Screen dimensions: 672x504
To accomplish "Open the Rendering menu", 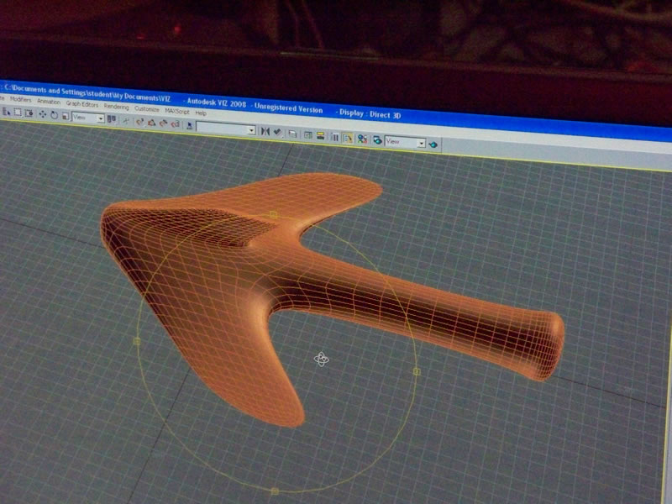I will [116, 107].
